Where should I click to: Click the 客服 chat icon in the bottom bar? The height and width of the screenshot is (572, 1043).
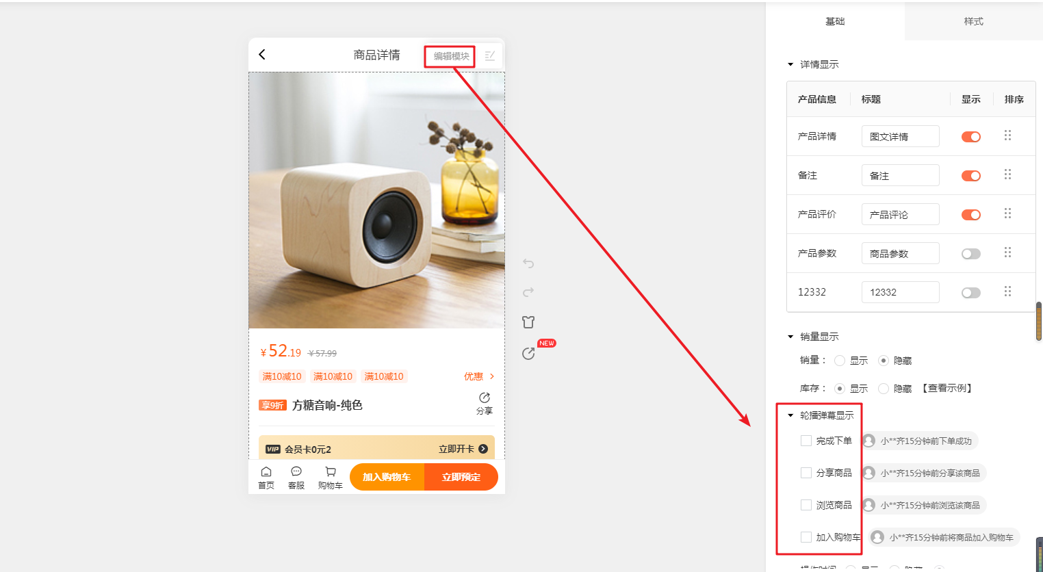pyautogui.click(x=296, y=471)
